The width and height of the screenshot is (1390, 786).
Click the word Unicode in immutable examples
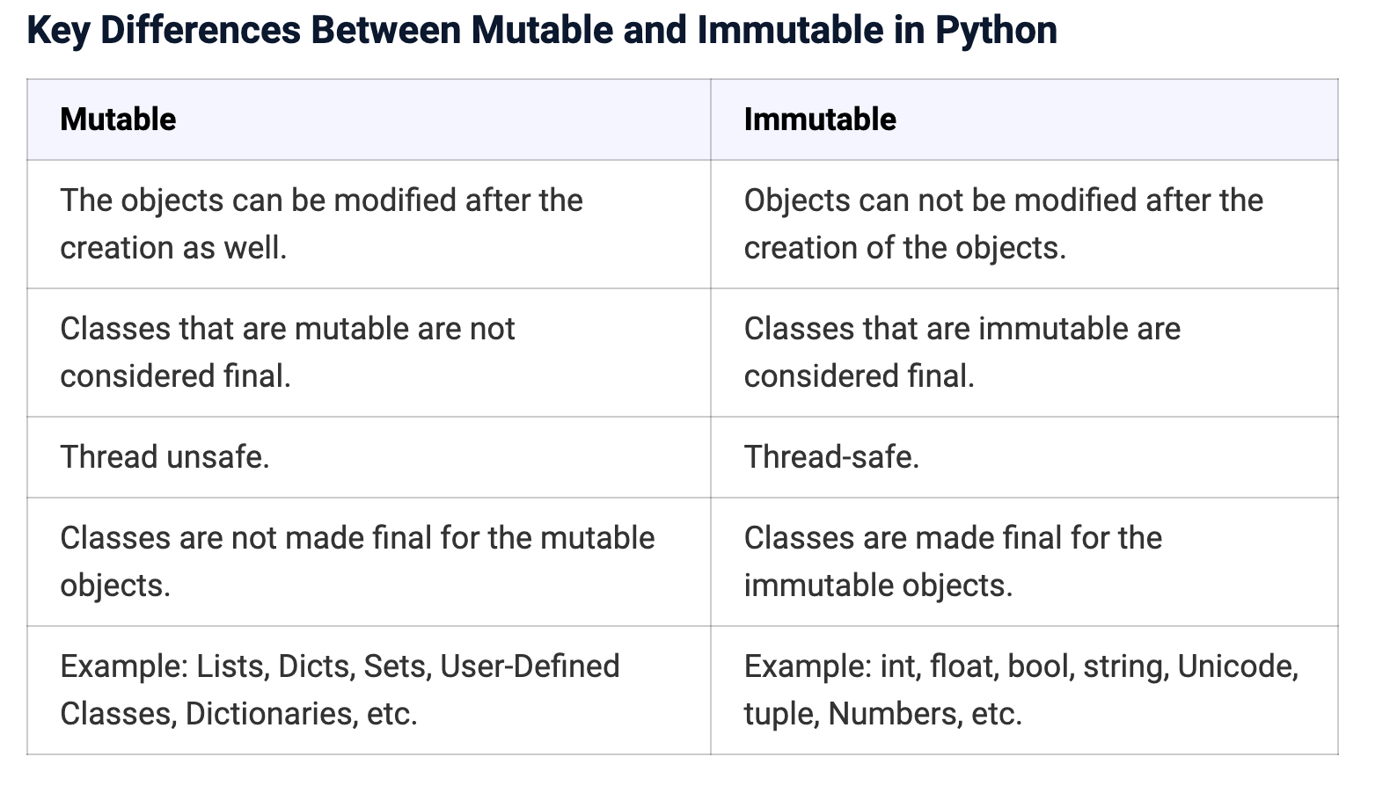tap(1237, 666)
